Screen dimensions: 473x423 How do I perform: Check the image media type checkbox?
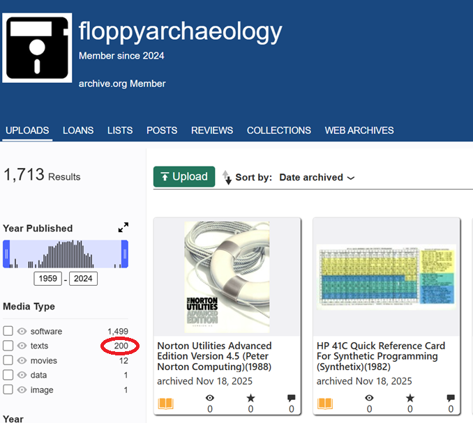(x=8, y=390)
